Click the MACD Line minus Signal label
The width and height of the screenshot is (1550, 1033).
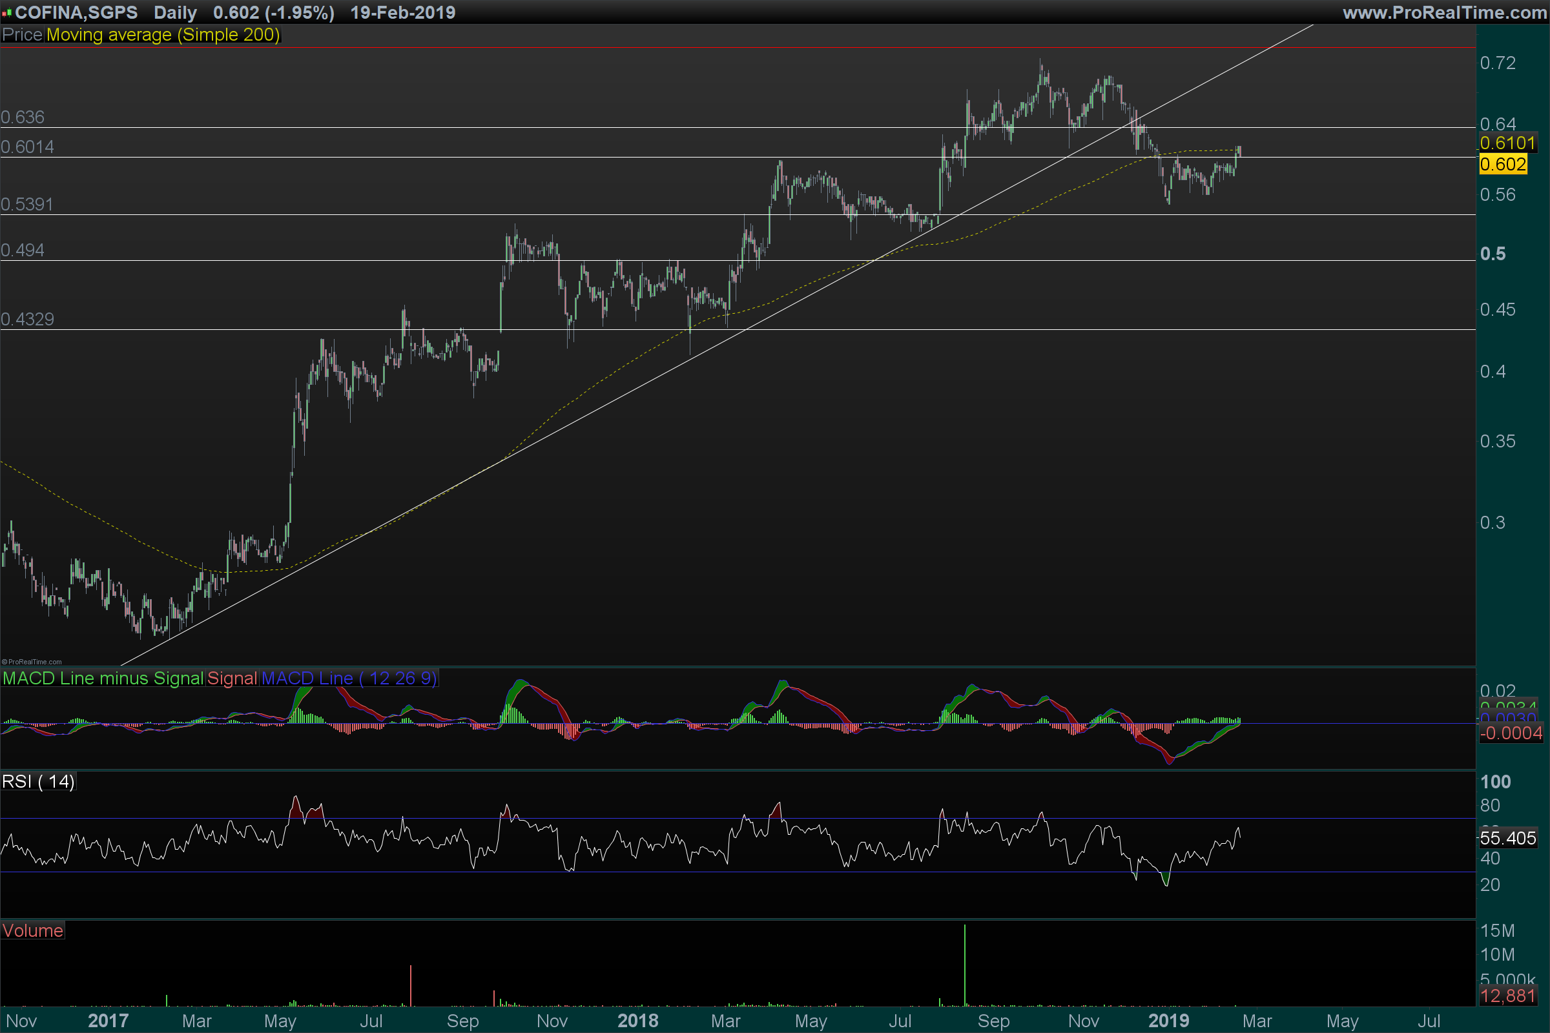click(103, 679)
